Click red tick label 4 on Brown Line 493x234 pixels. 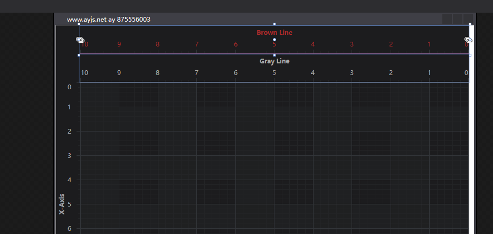tap(313, 44)
